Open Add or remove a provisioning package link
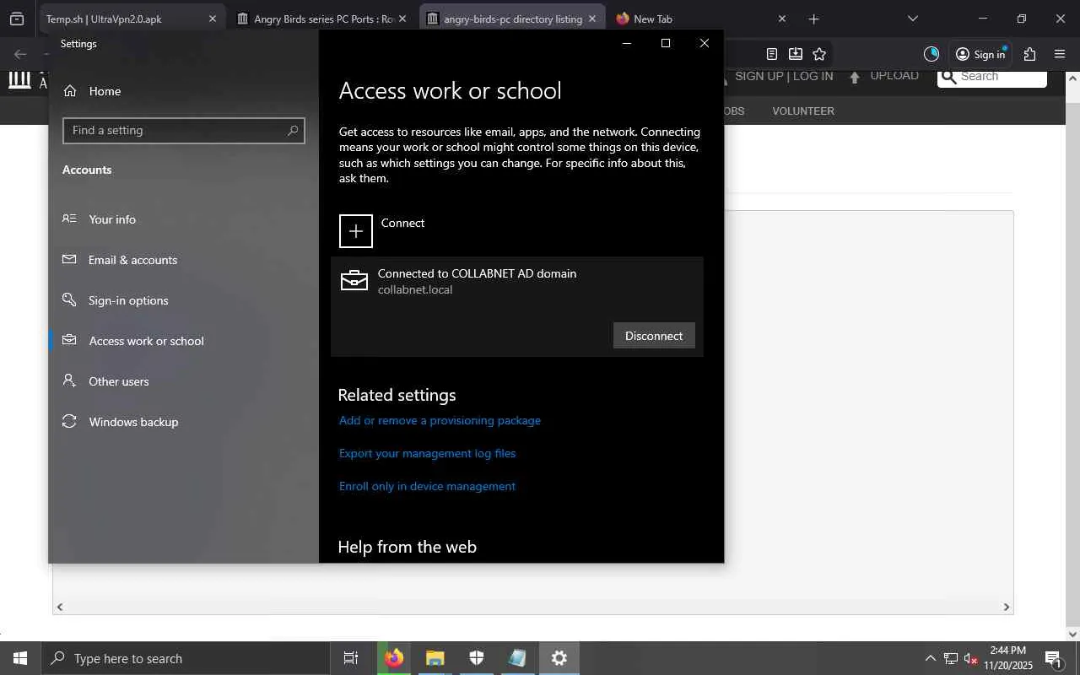Image resolution: width=1080 pixels, height=675 pixels. click(440, 420)
